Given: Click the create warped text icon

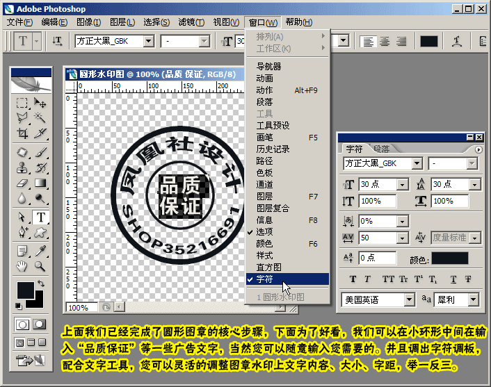Looking at the screenshot, I should point(456,41).
